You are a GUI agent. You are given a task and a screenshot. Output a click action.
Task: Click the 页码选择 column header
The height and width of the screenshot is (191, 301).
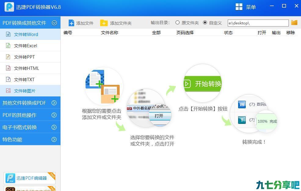point(185,33)
